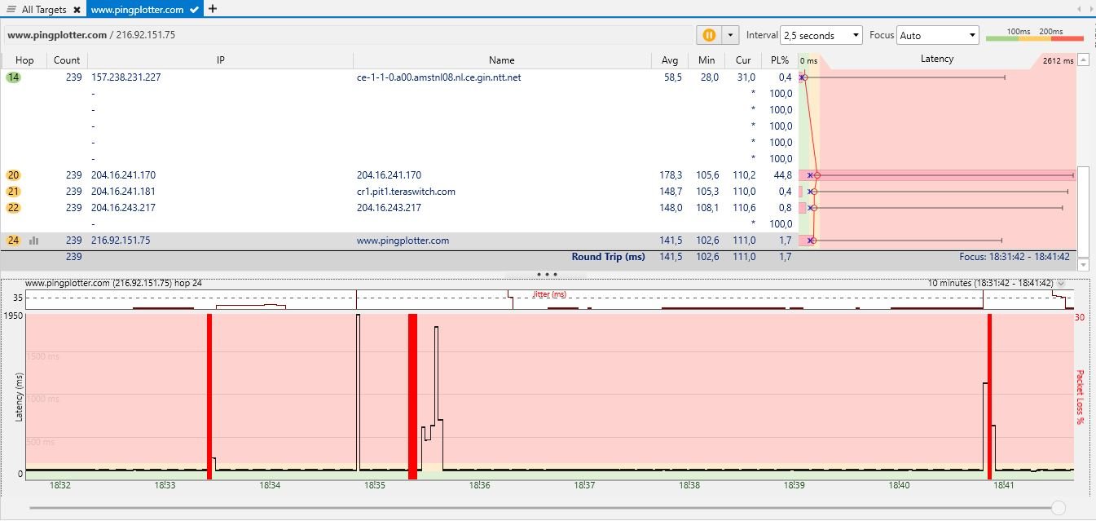Open the All Targets list menu icon

tap(11, 9)
